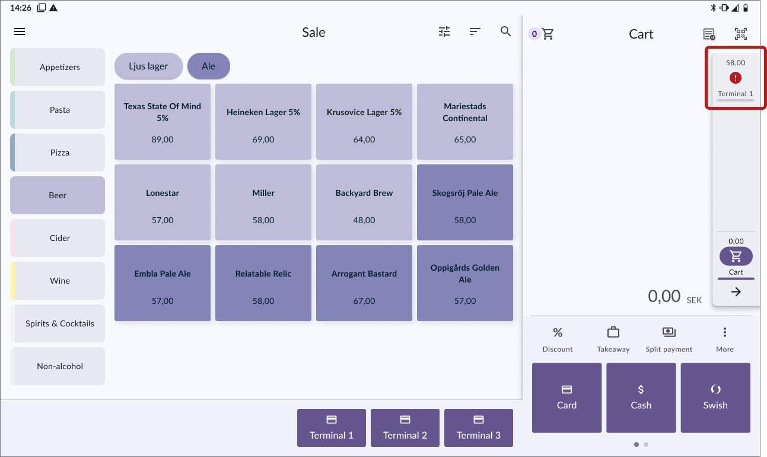Add Embla Pale Ale to cart

click(x=163, y=283)
